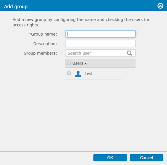Confirm with the OK button
Viewport: 167px width, 165px height.
tap(110, 158)
